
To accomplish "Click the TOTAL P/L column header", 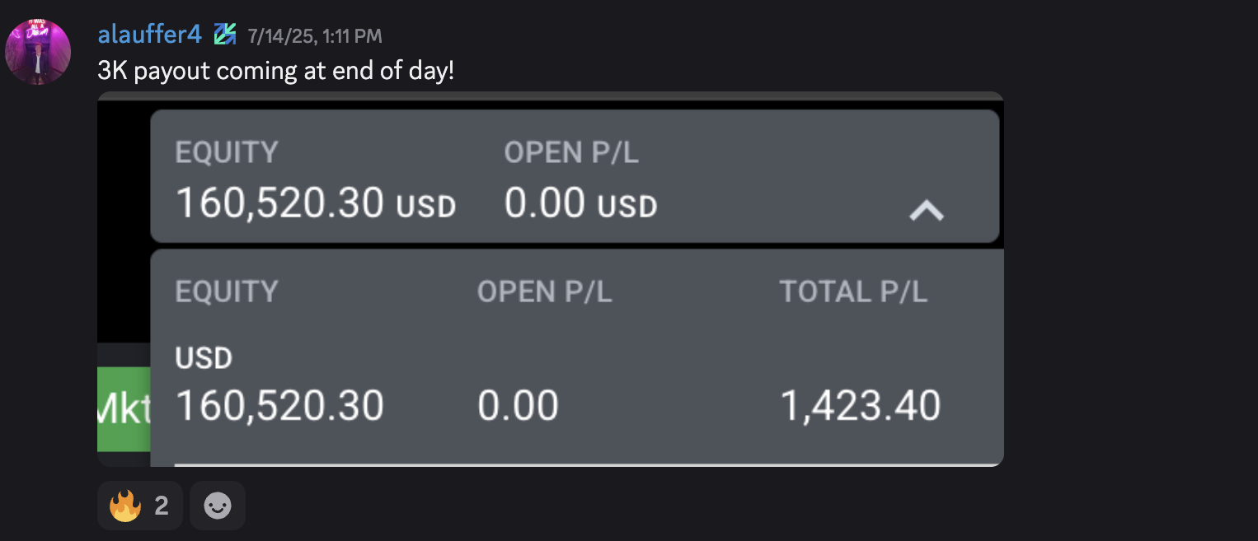I will point(853,291).
